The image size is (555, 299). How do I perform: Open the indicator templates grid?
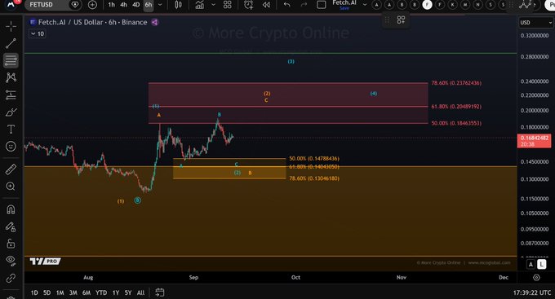[x=227, y=5]
